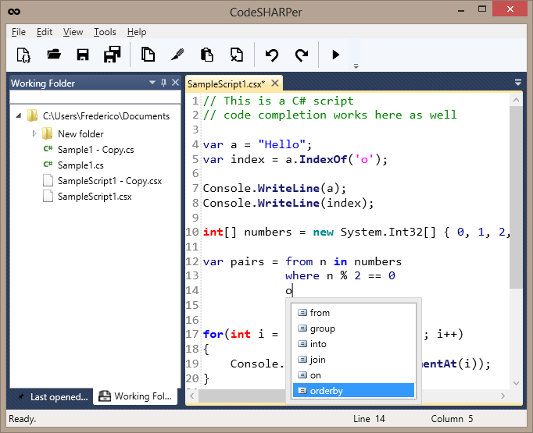The height and width of the screenshot is (433, 533).
Task: Open the Working Folder panel options dropdown
Action: (x=152, y=83)
